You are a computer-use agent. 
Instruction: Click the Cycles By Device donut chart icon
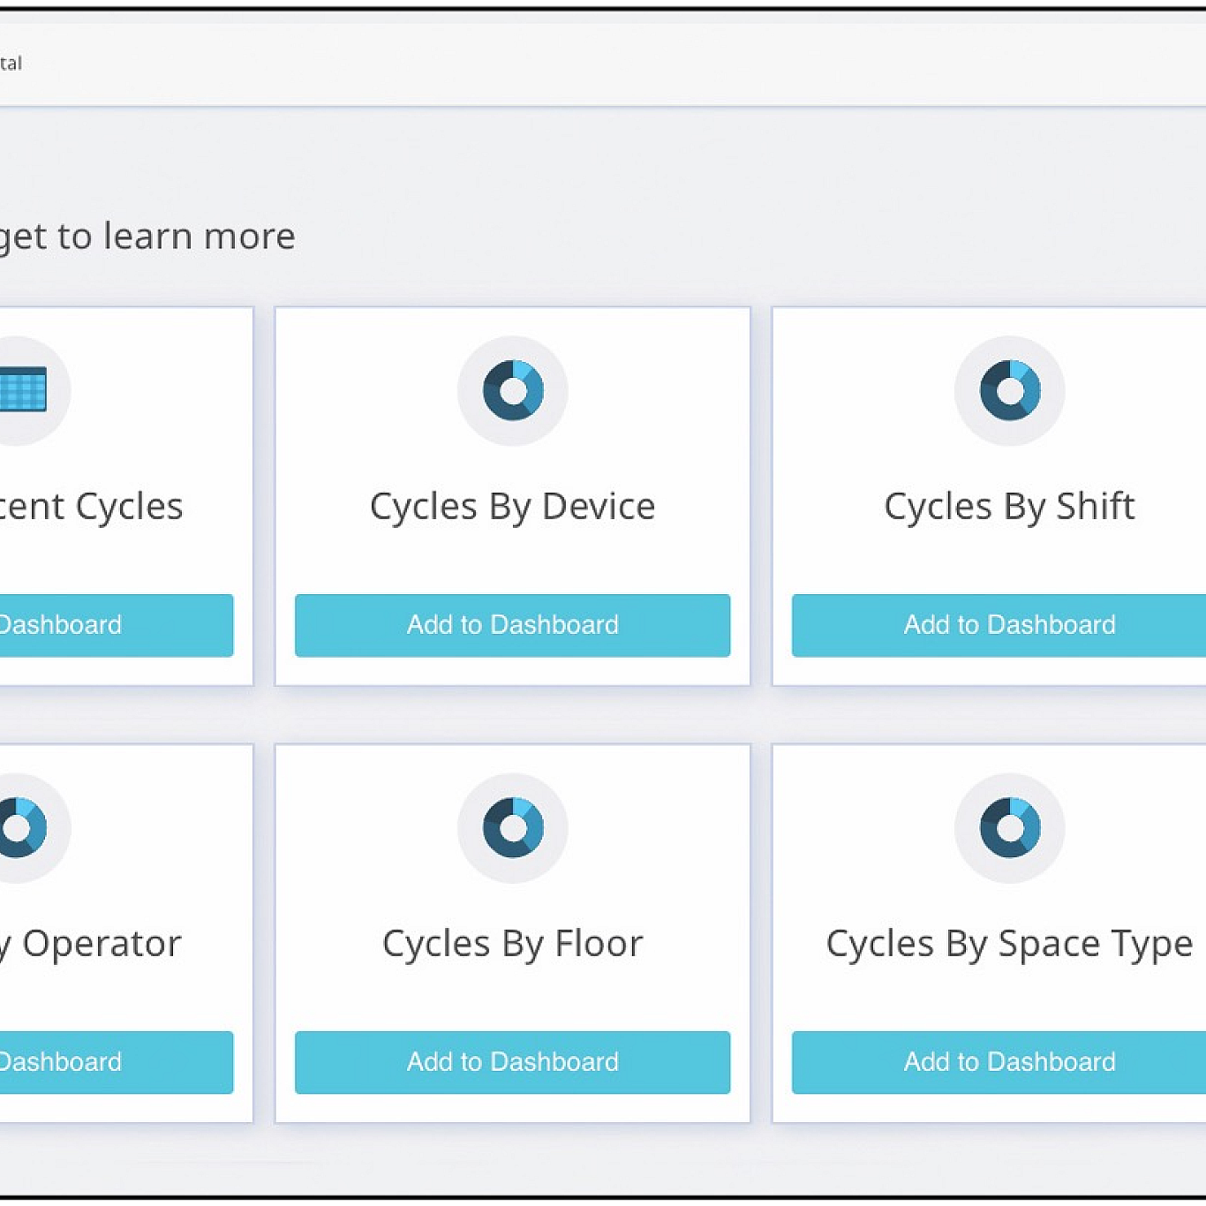[x=512, y=390]
